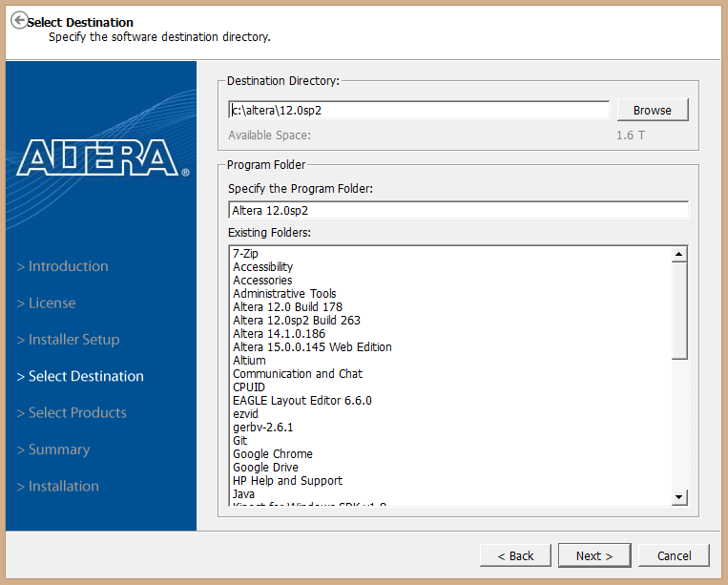
Task: Click the '1.6 T' available space value
Action: click(630, 136)
